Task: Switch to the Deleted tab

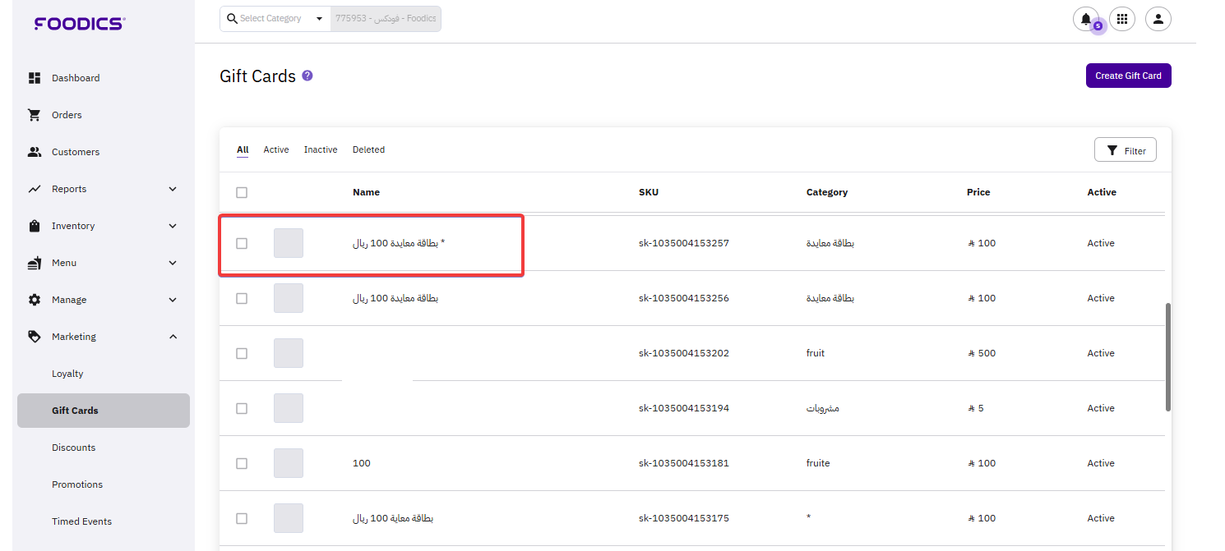Action: tap(368, 149)
